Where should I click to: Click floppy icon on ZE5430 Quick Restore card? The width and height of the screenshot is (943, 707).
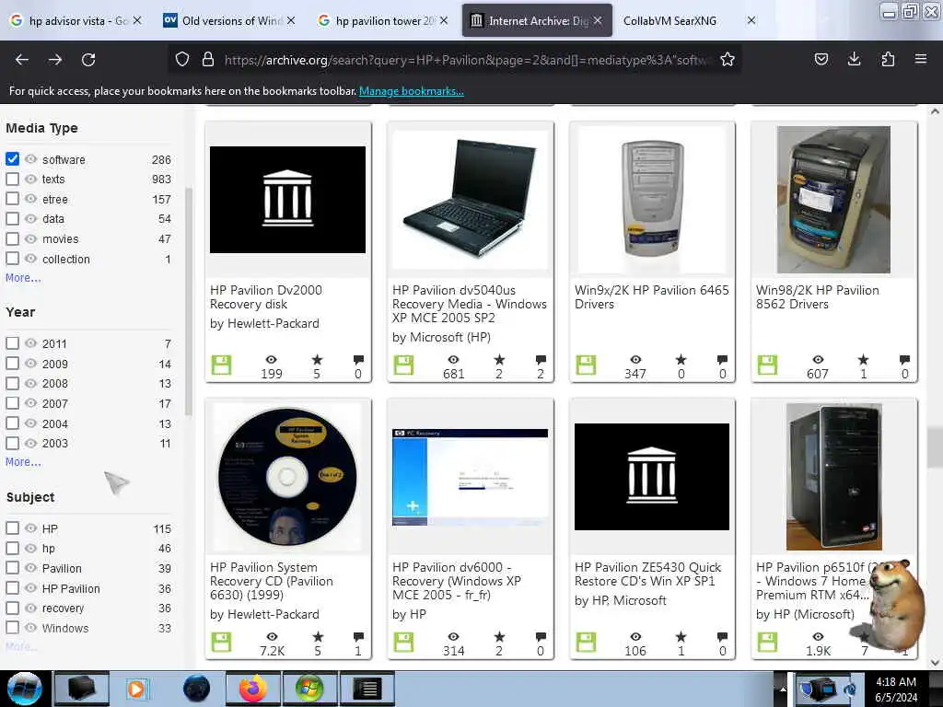(x=586, y=642)
